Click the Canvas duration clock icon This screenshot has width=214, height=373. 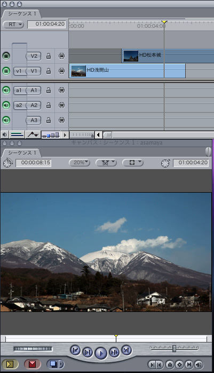point(7,163)
